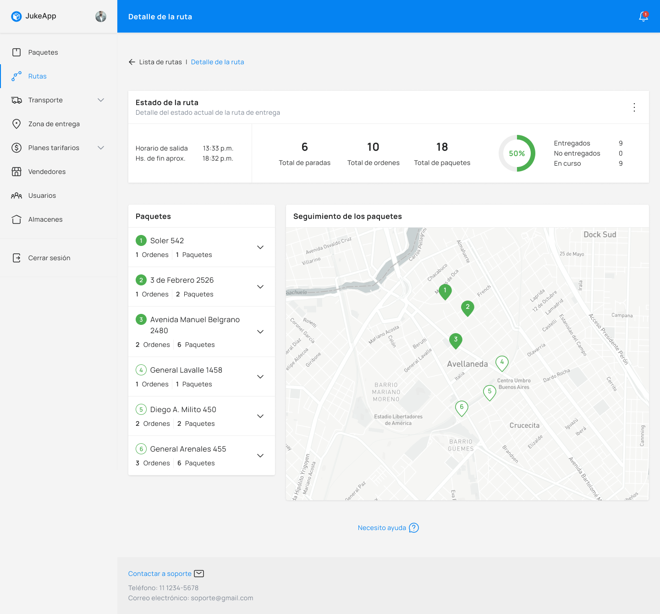Click the Zona de entrega pin icon
The height and width of the screenshot is (614, 660).
16,124
